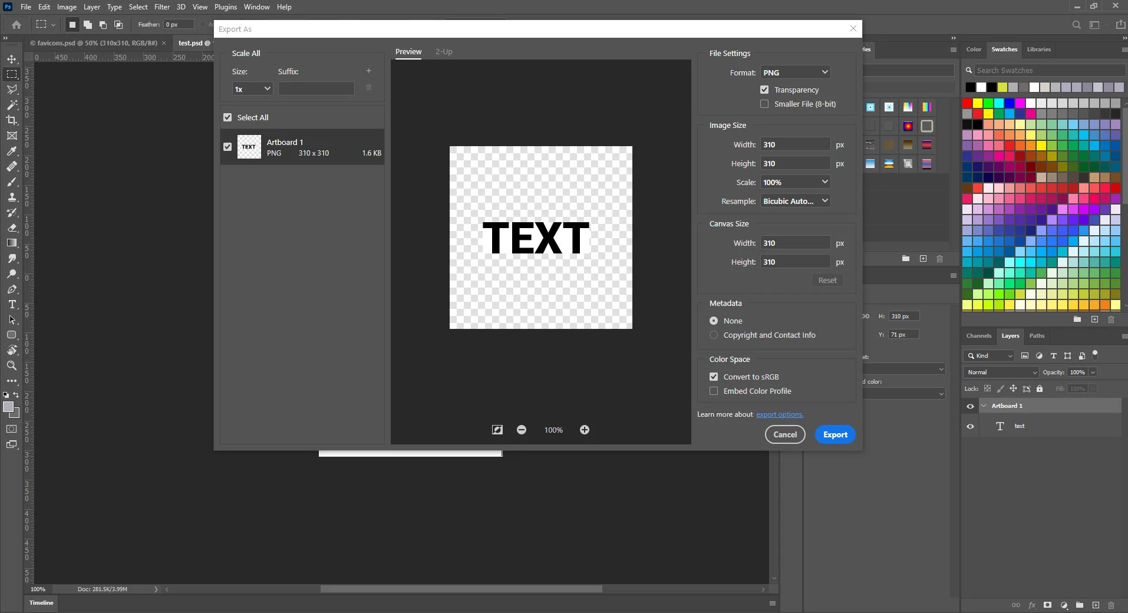Add a new scale size row

(x=369, y=71)
